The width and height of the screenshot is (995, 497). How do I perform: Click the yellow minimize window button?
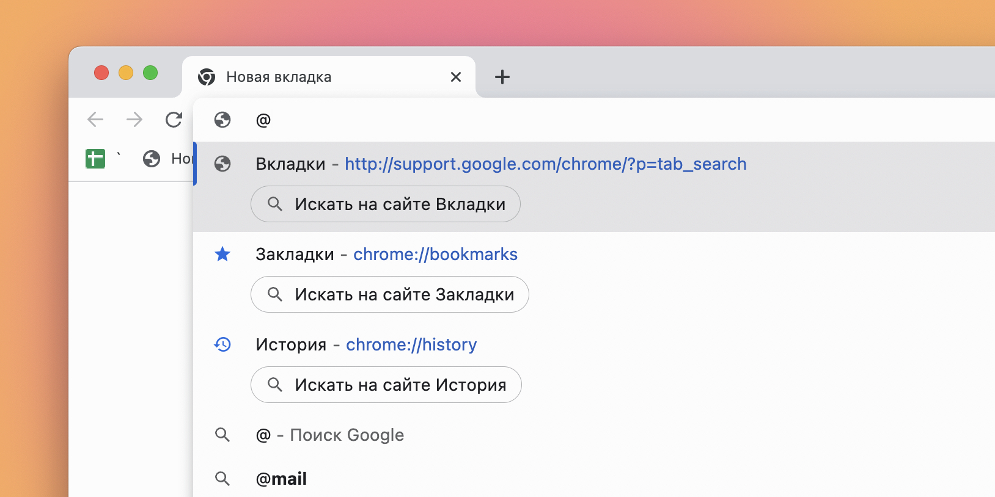[126, 73]
